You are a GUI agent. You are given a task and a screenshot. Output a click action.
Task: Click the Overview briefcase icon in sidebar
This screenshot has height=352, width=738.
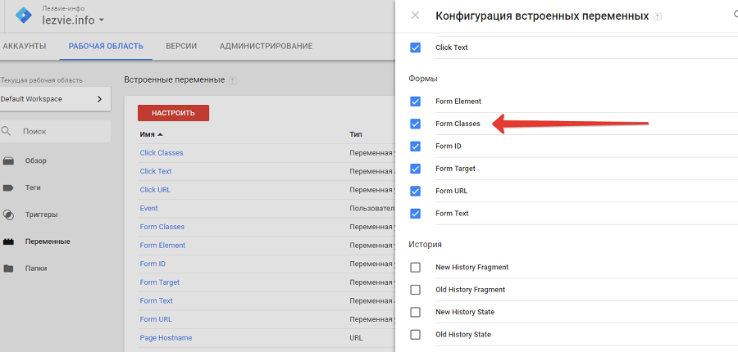(x=8, y=160)
